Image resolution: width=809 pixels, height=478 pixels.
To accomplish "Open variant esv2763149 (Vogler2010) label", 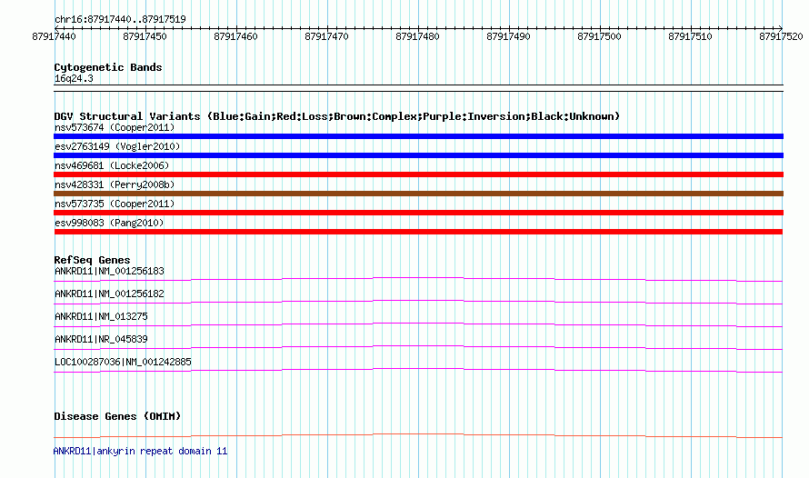I will click(117, 146).
